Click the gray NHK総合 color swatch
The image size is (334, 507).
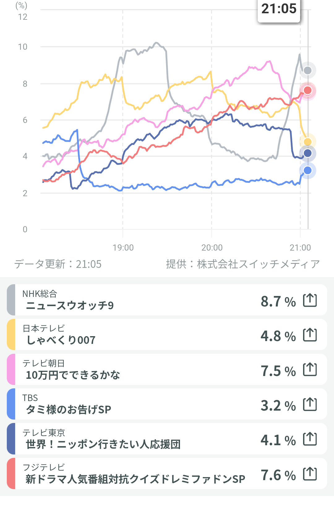[x=11, y=300]
